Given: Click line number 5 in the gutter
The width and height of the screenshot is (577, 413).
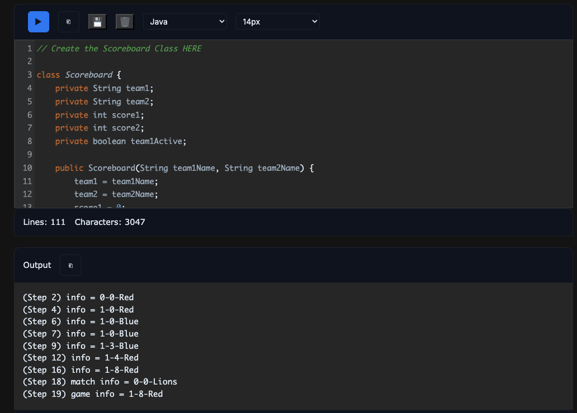Looking at the screenshot, I should 29,102.
